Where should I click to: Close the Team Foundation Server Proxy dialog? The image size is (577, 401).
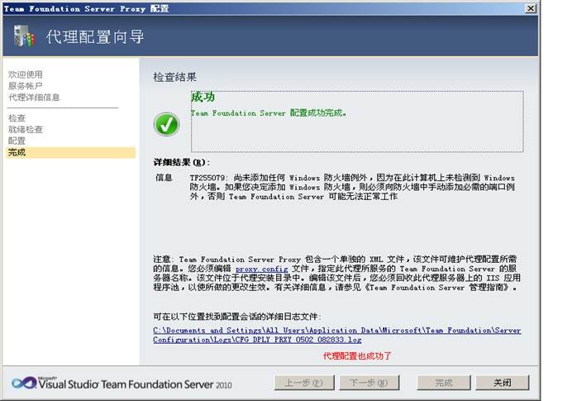click(530, 8)
